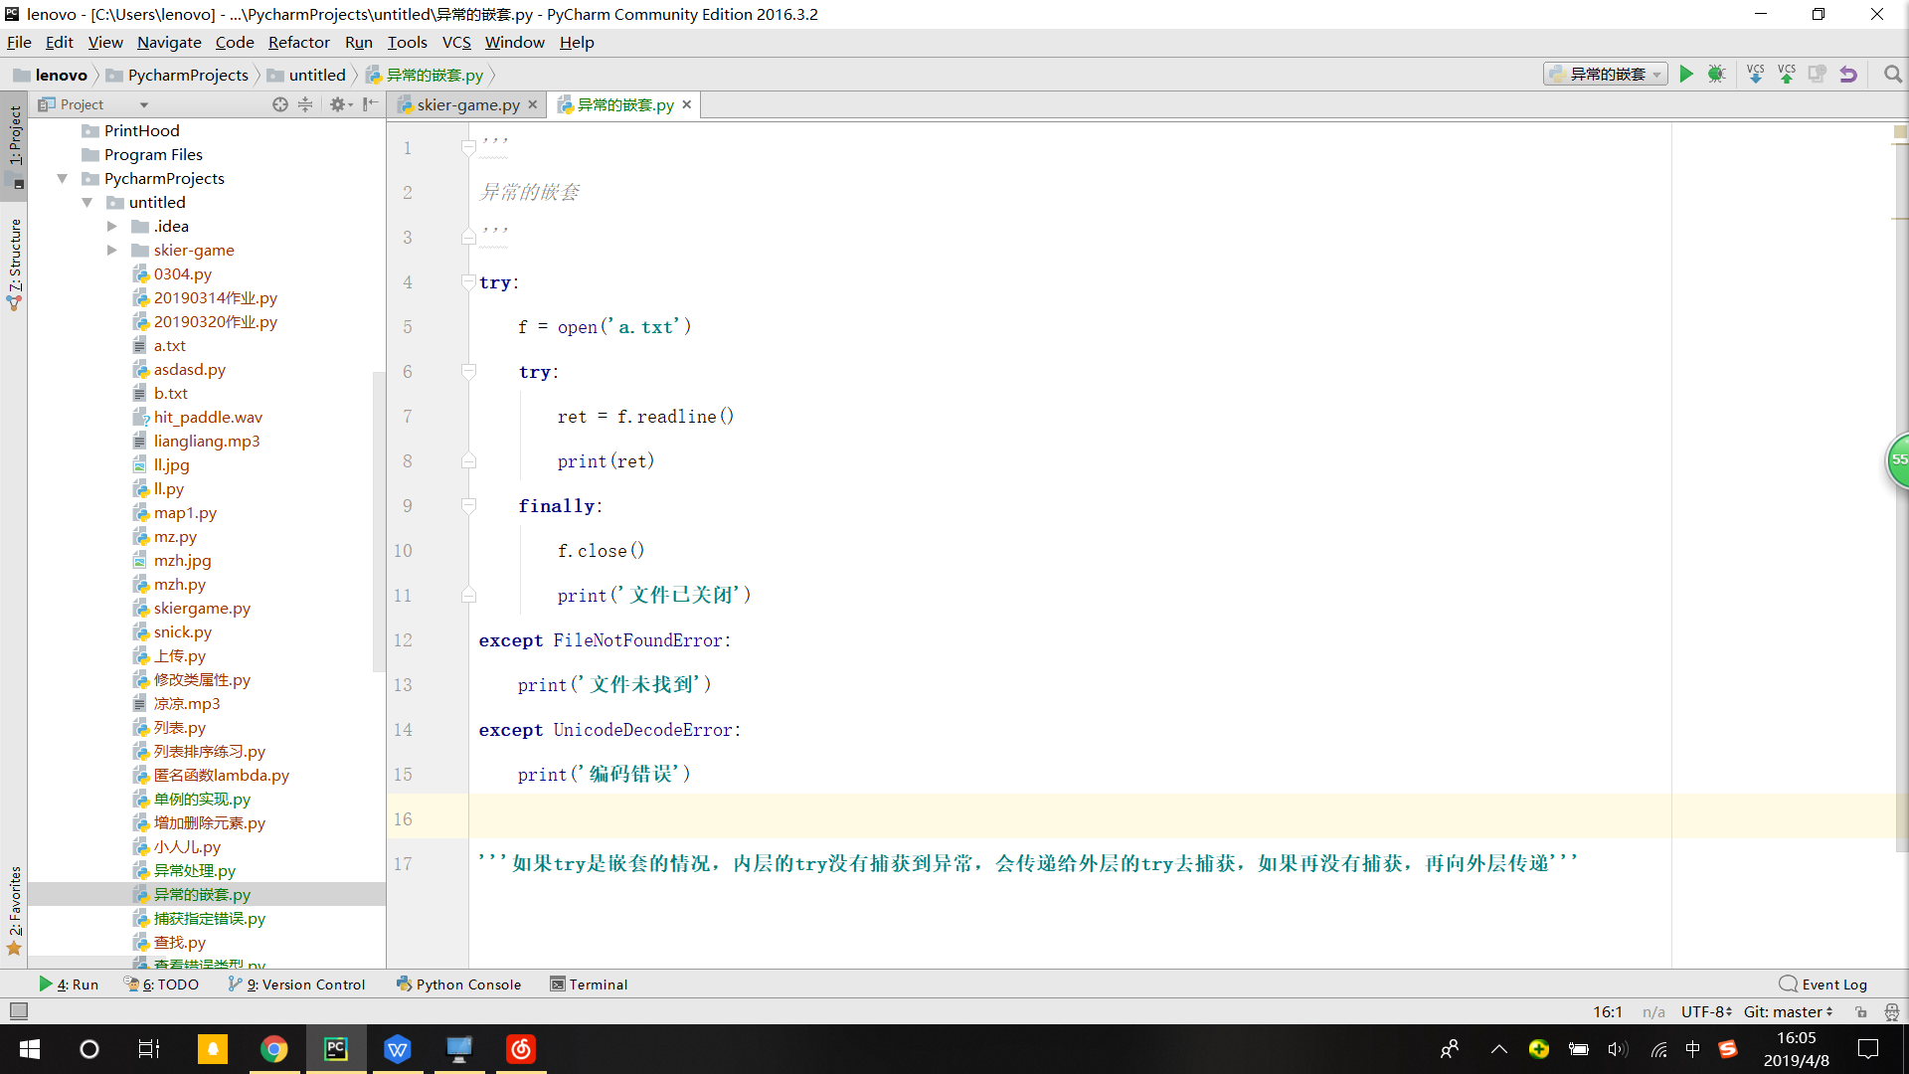
Task: Open the VCS menu
Action: click(456, 42)
